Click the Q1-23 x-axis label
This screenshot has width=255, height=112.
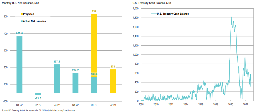tap(94, 105)
